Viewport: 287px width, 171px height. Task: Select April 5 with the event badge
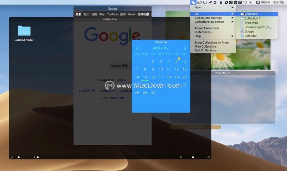click(177, 61)
